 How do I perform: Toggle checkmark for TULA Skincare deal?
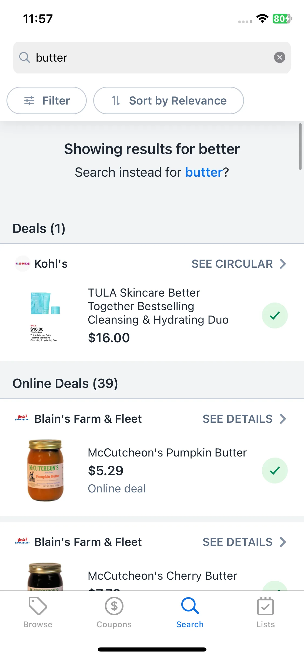[275, 315]
